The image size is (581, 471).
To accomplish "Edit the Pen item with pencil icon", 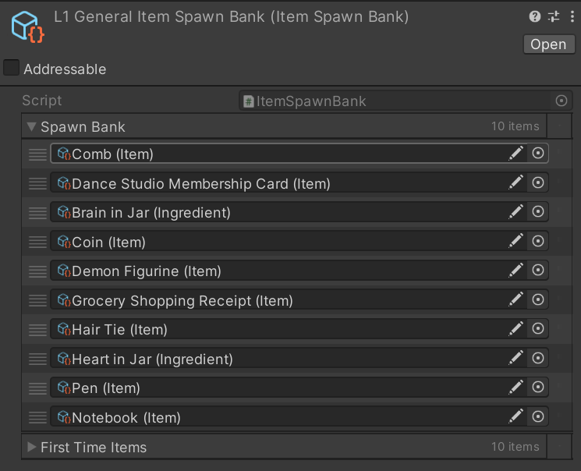I will click(x=515, y=388).
